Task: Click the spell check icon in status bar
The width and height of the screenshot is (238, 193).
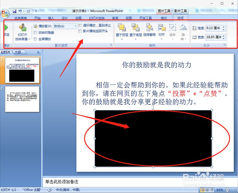Action: click(50, 190)
